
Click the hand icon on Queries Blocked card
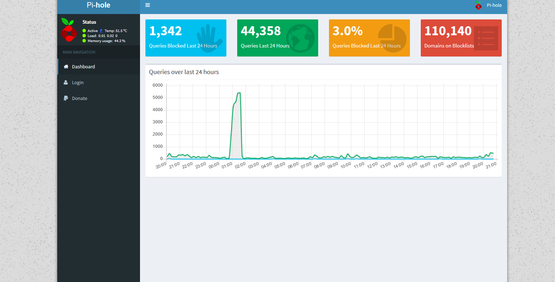click(208, 38)
